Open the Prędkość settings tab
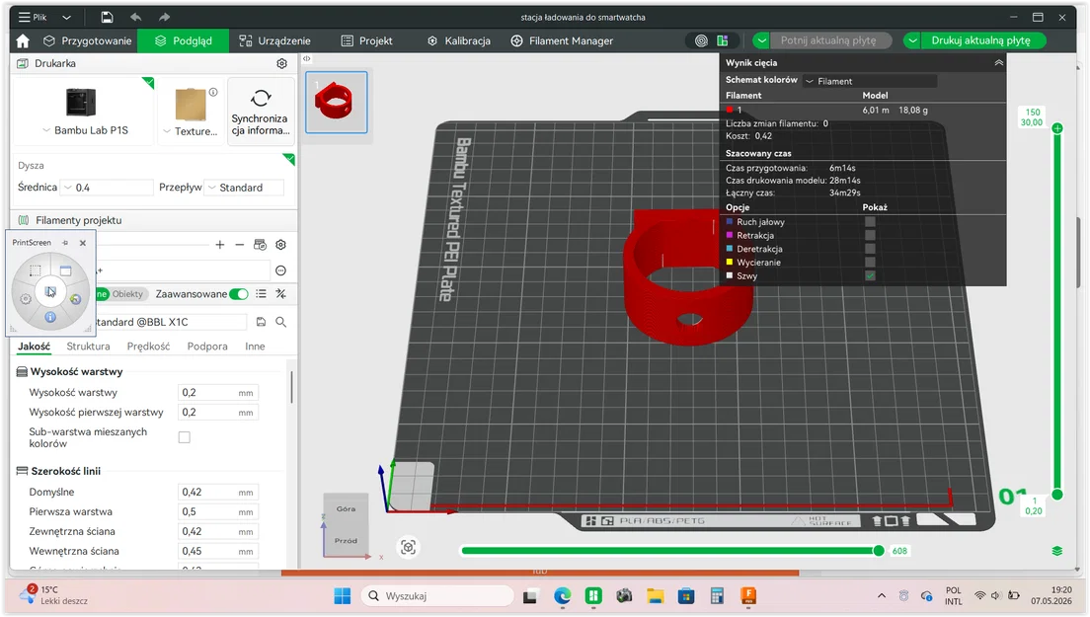 pos(148,347)
